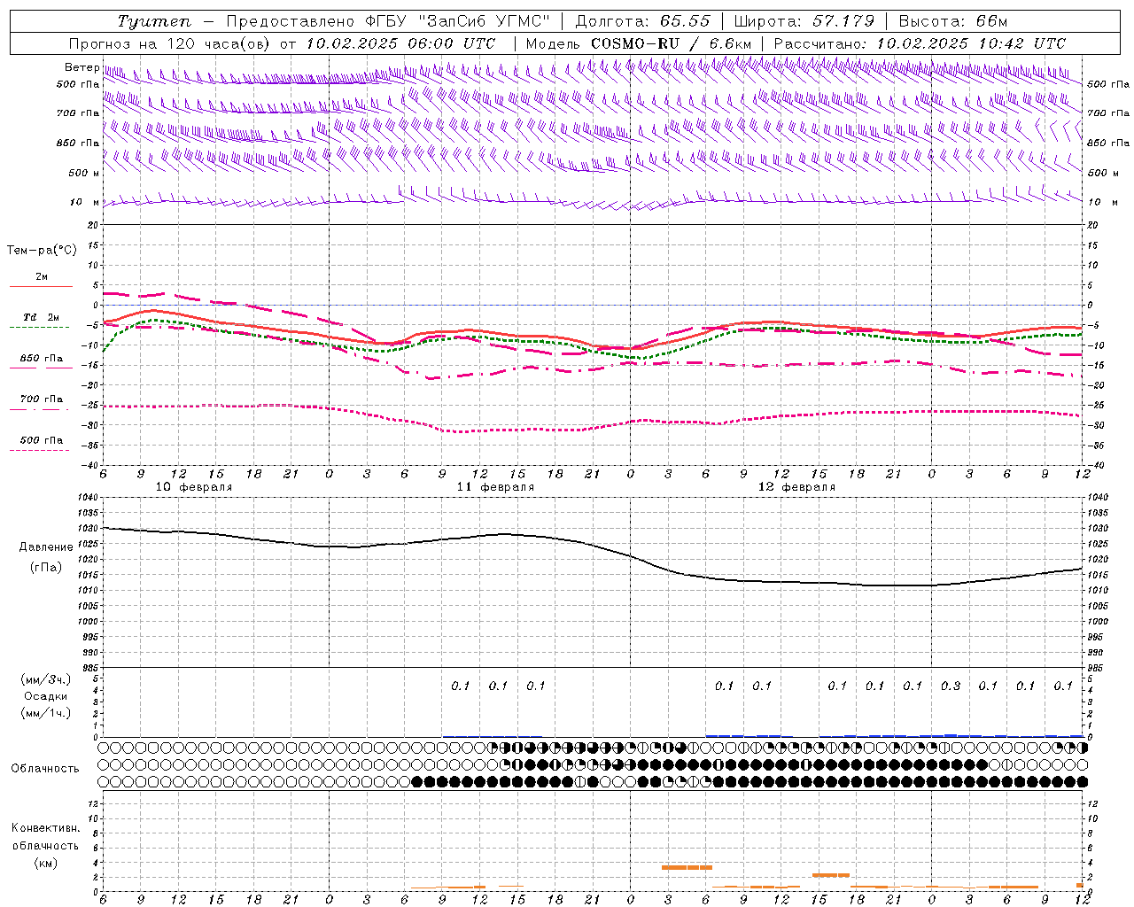The image size is (1134, 907).
Task: Click the "Тем-ра(°C)" temperature label
Action: tap(42, 250)
